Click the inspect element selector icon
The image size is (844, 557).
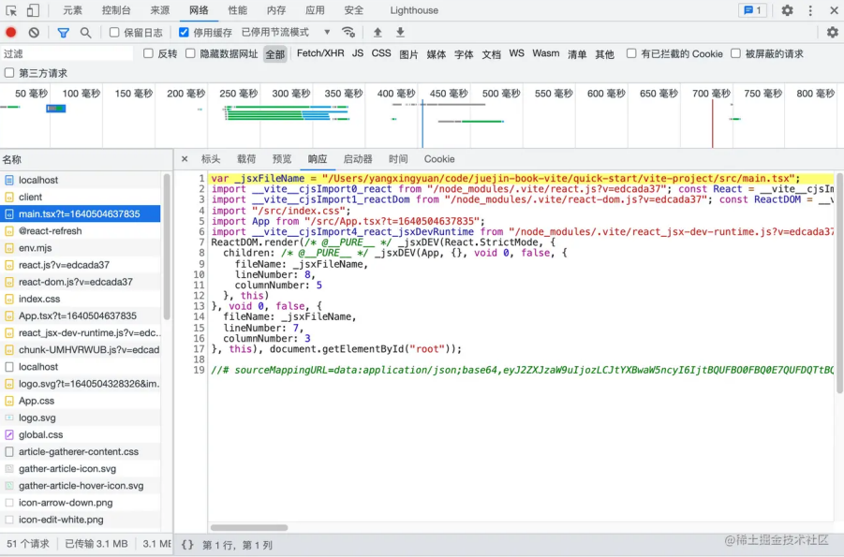click(x=11, y=10)
